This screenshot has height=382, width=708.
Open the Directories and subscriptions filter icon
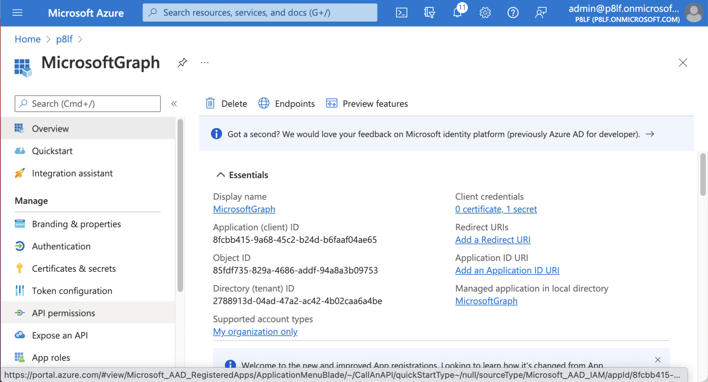pos(429,13)
